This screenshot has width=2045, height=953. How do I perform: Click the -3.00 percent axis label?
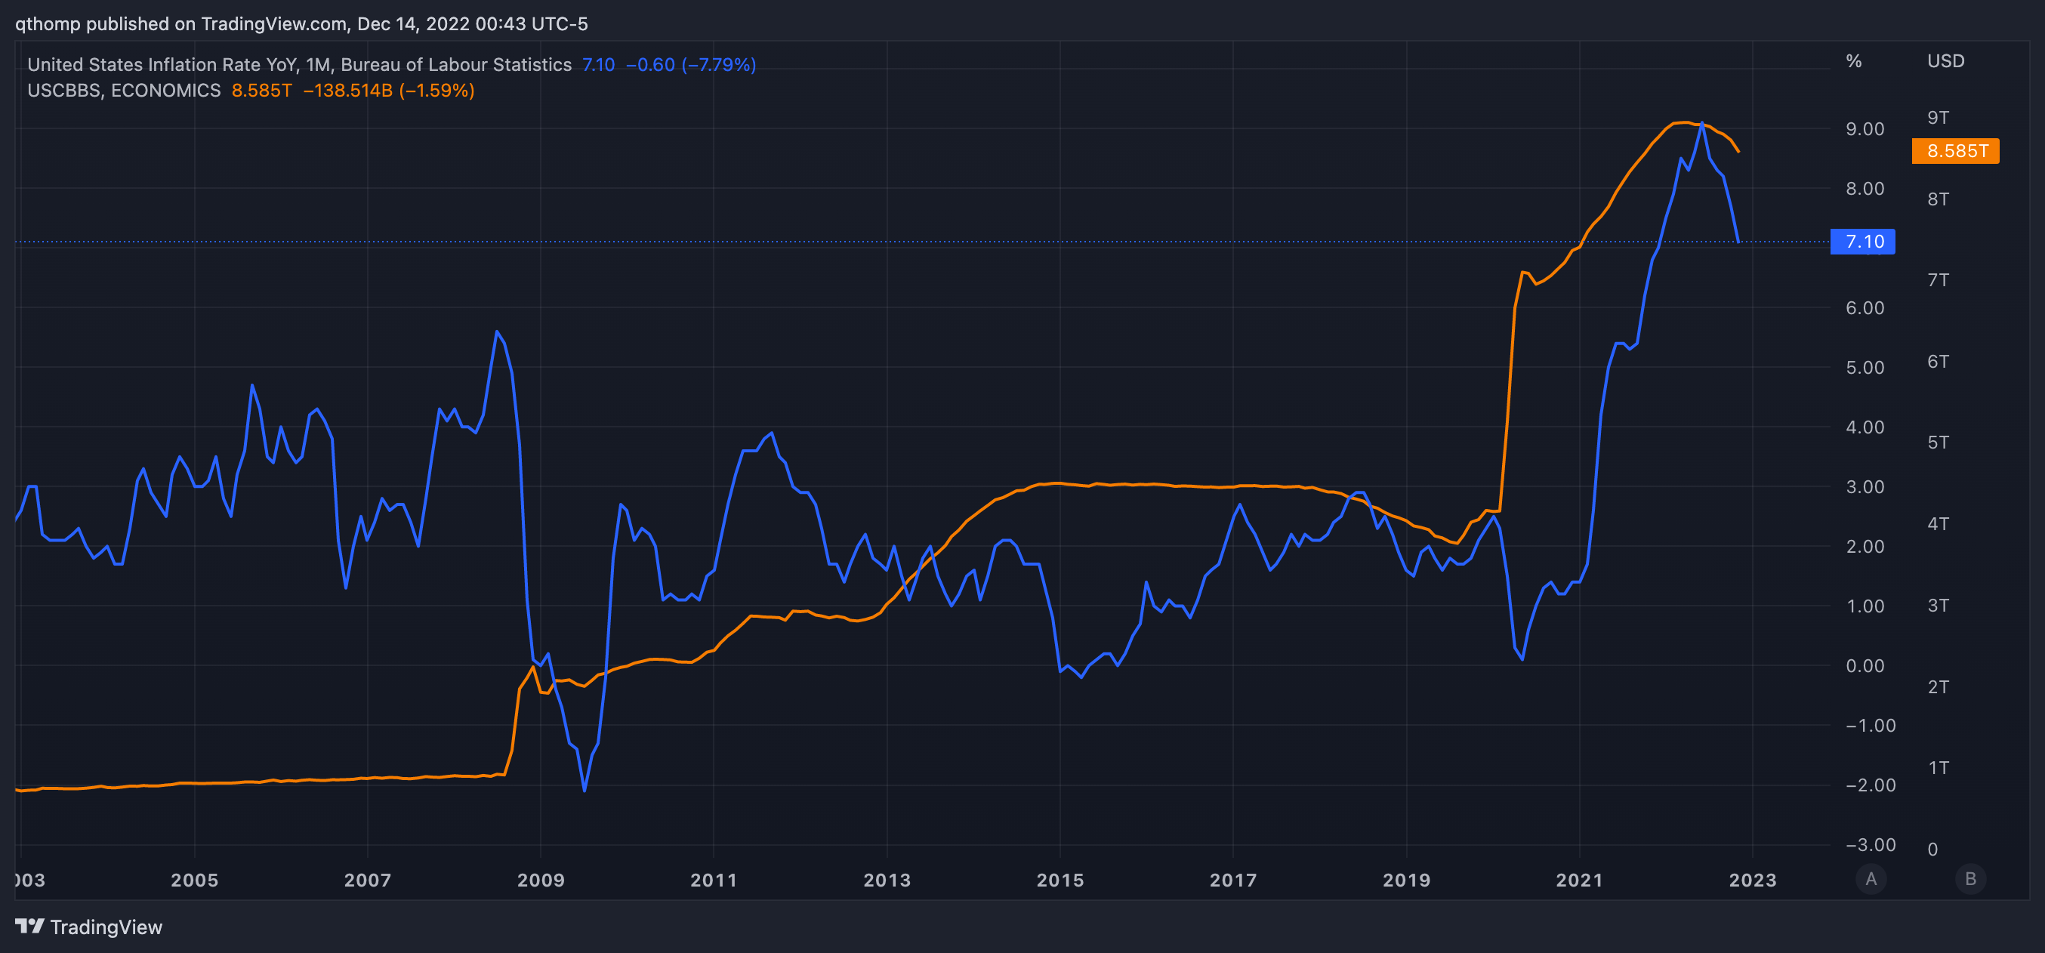click(x=1871, y=844)
